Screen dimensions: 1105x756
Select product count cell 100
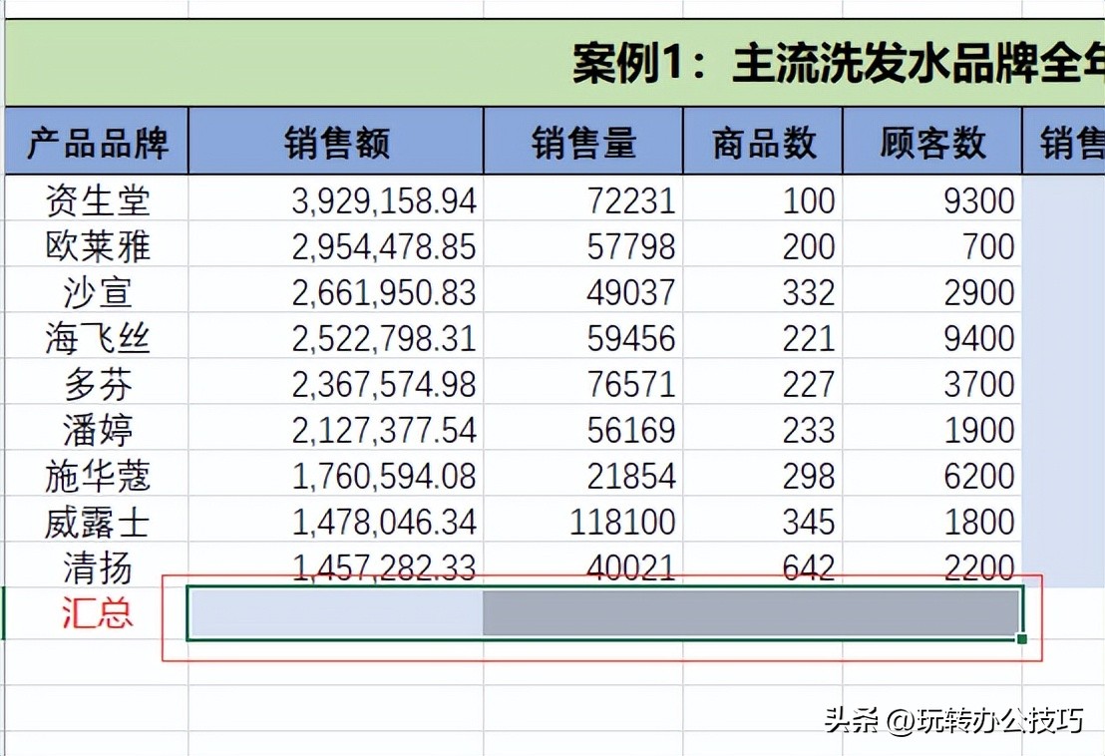pyautogui.click(x=763, y=198)
